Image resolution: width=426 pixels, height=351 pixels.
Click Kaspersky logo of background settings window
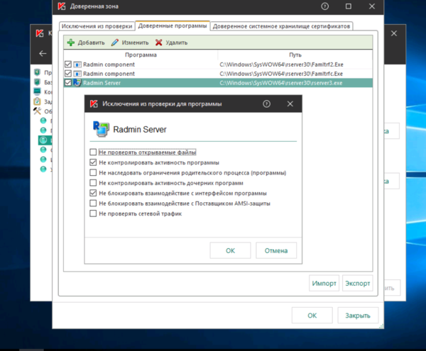[40, 33]
